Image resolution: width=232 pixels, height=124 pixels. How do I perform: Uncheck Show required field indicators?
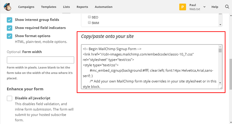[10, 28]
